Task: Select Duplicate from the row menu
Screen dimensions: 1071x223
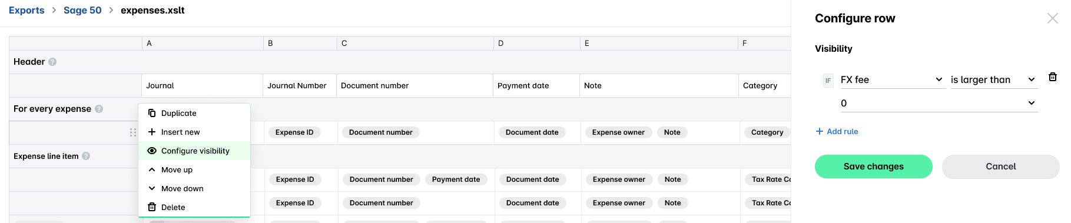Action: coord(194,113)
